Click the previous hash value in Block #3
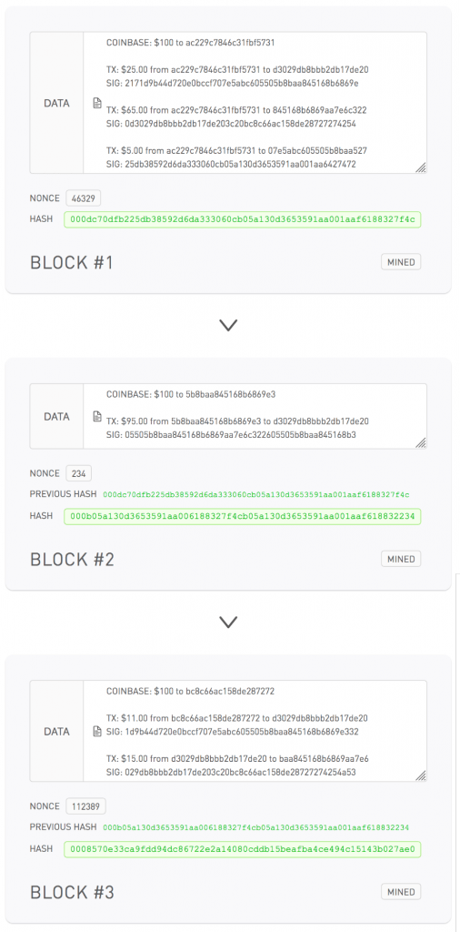This screenshot has width=460, height=932. point(256,827)
